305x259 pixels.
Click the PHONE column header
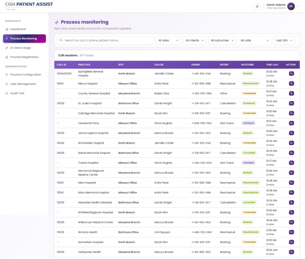(x=195, y=65)
